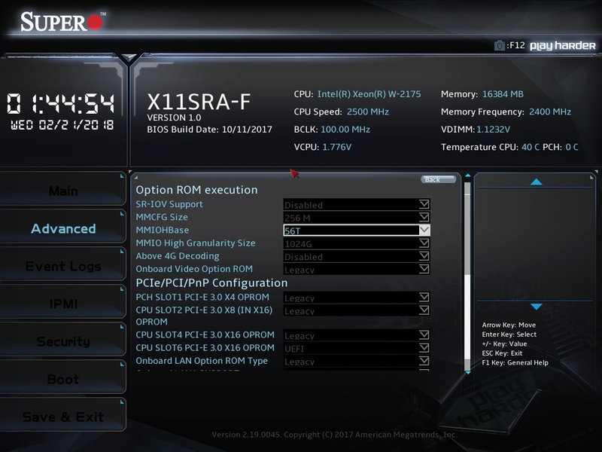
Task: Click the Back button
Action: point(438,179)
